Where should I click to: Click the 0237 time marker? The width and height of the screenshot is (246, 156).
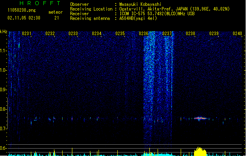click(167, 34)
